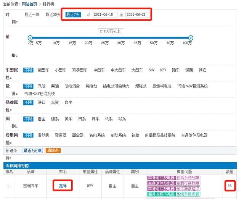Filter by 汽油+24V轻混系统
Viewport: 244px width, 199px height.
coord(39,94)
